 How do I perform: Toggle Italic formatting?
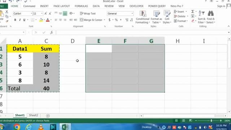(20, 20)
